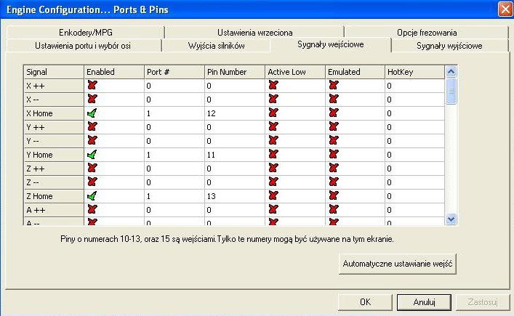Open the Enkodery/MPG tab
The image size is (514, 316).
click(86, 33)
